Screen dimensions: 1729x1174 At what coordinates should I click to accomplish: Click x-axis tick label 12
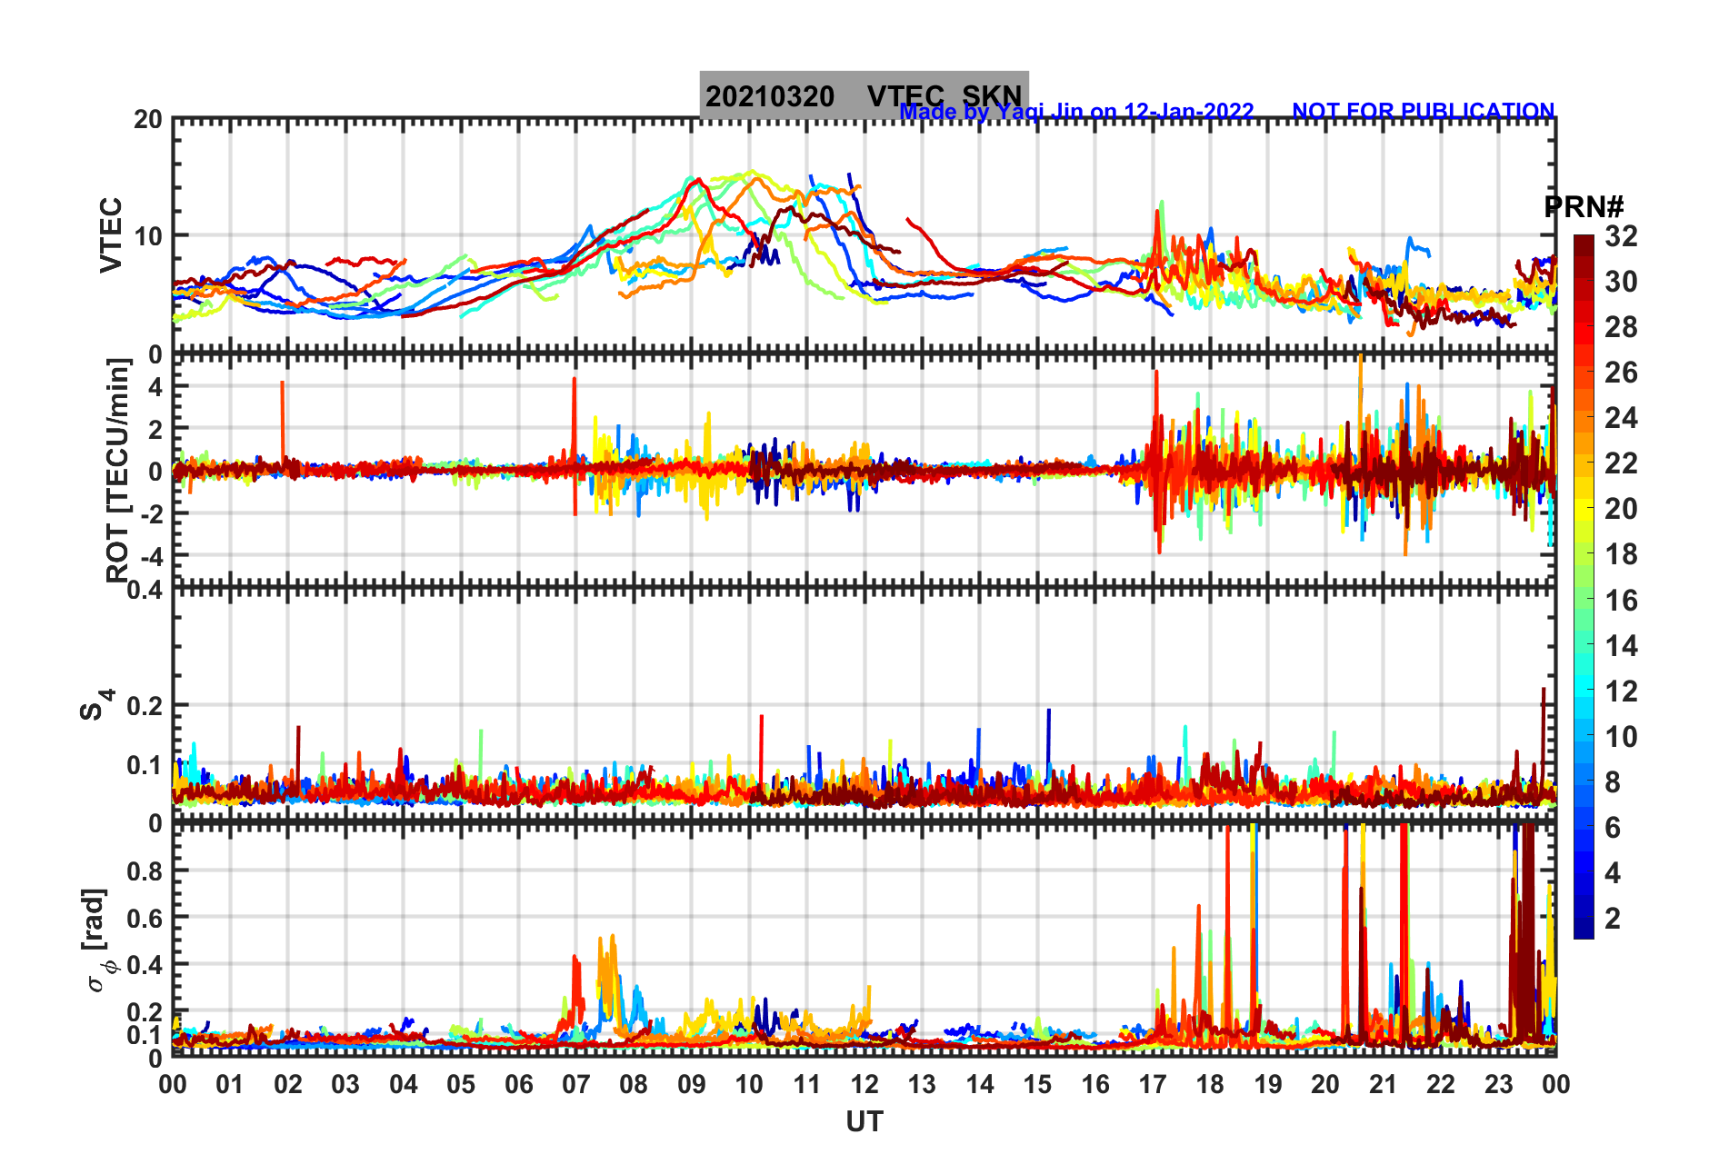(864, 1084)
